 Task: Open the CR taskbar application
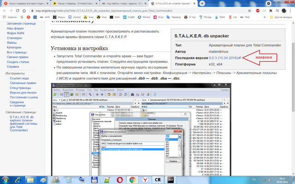pyautogui.click(x=158, y=180)
